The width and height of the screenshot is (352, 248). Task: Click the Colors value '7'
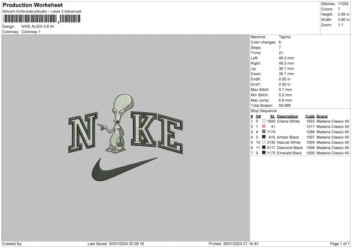click(339, 9)
